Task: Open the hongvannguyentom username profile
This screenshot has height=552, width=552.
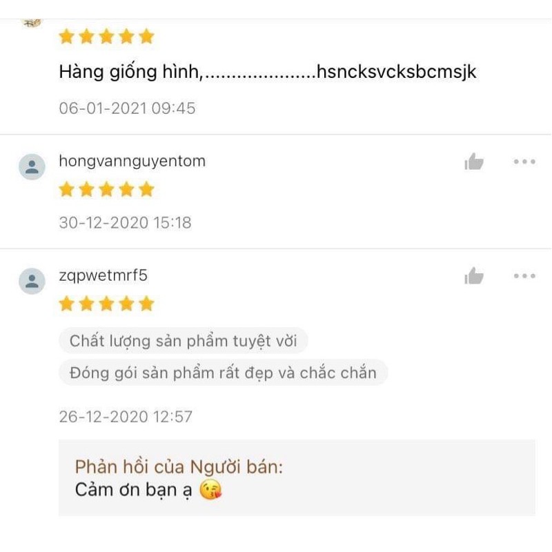Action: [x=132, y=161]
